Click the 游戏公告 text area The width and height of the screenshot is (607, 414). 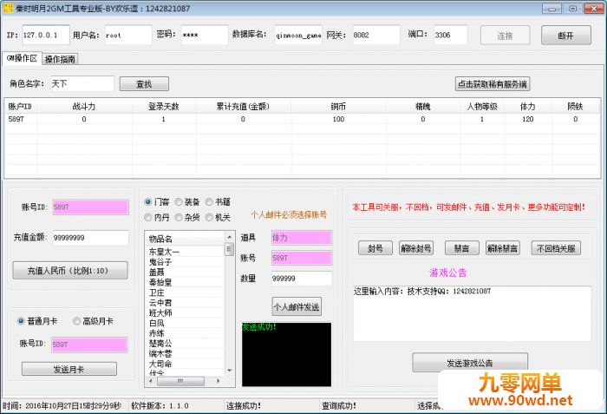click(473, 313)
